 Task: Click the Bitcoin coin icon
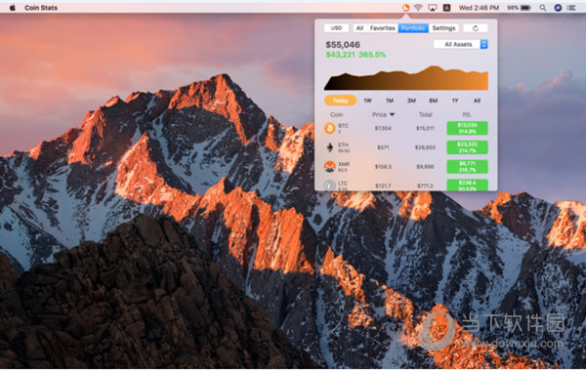point(330,128)
